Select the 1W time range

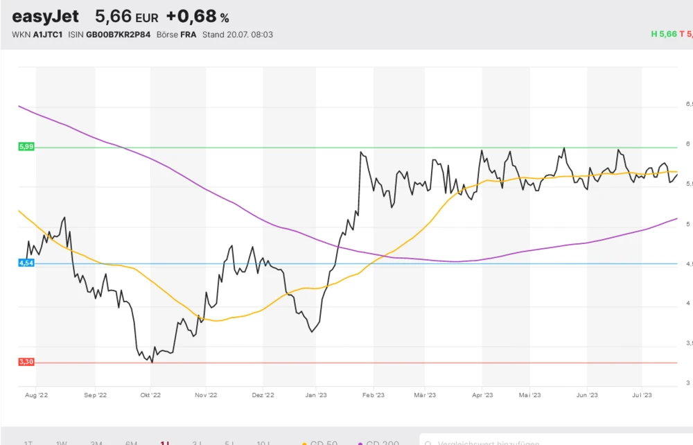(62, 443)
